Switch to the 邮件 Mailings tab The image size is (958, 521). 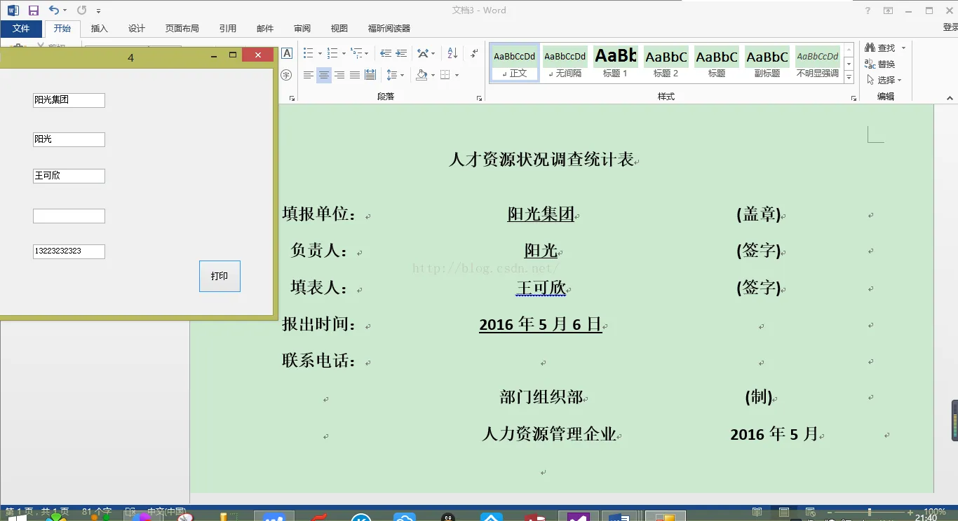pyautogui.click(x=265, y=28)
